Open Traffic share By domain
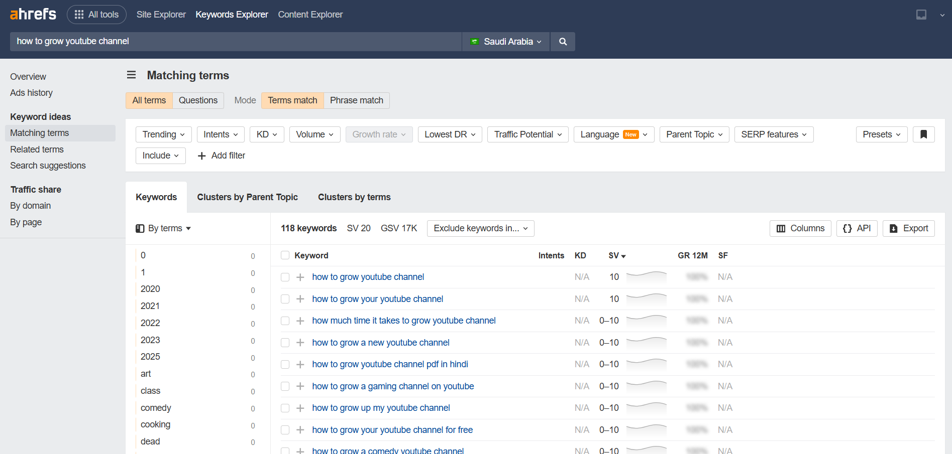952x454 pixels. (x=30, y=206)
